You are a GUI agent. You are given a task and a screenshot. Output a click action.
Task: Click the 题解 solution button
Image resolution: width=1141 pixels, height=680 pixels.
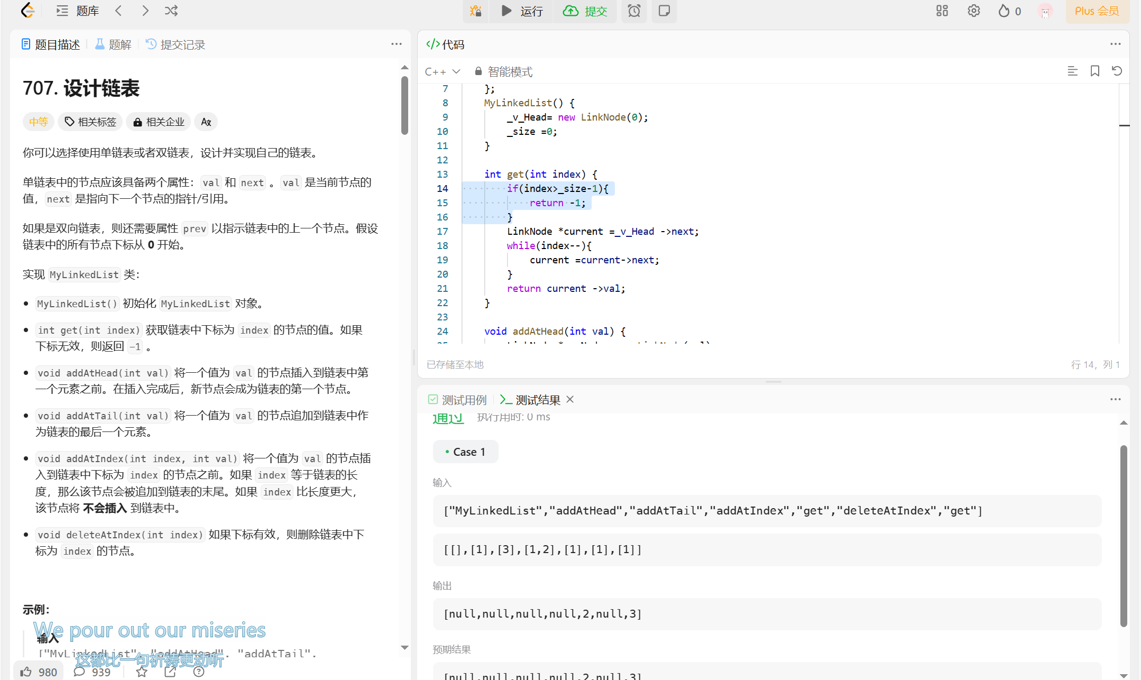click(x=113, y=44)
